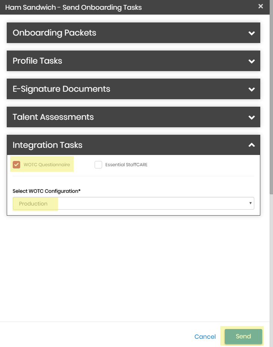Click the Essential StaffCARE label
Image resolution: width=273 pixels, height=347 pixels.
pos(126,165)
